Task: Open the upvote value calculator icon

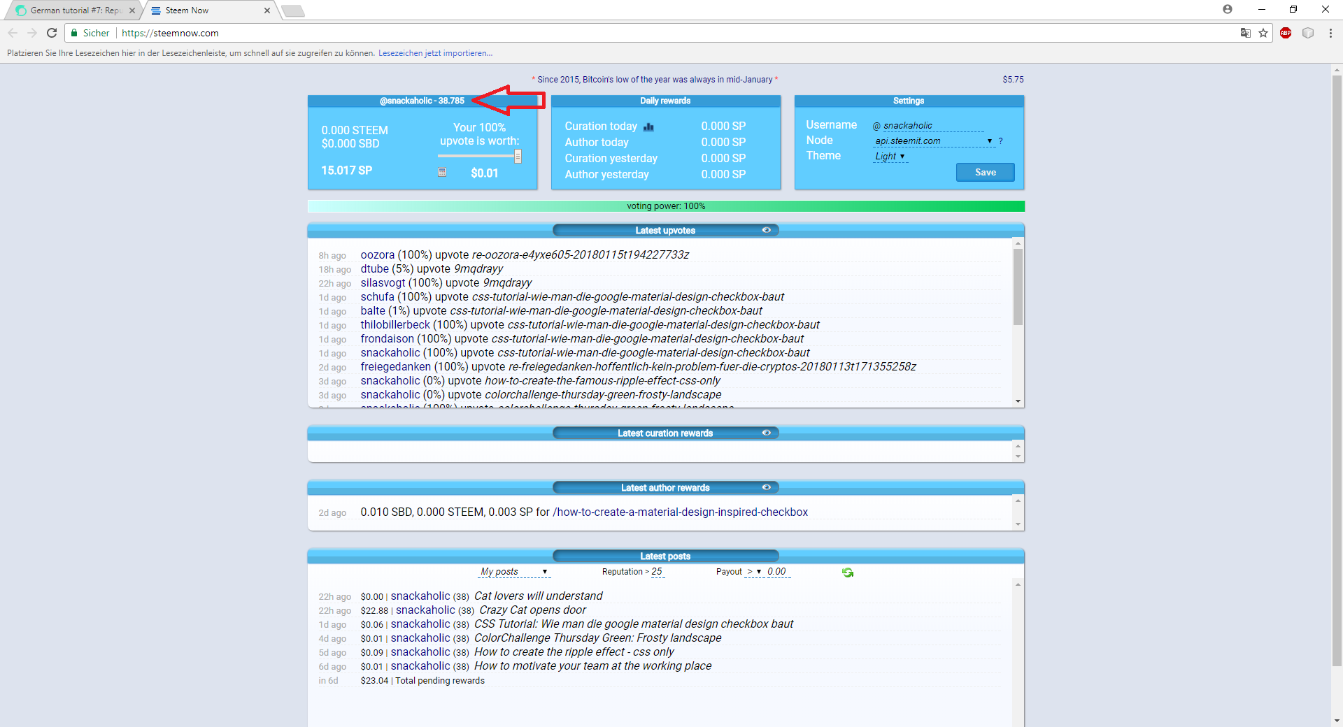Action: click(442, 172)
